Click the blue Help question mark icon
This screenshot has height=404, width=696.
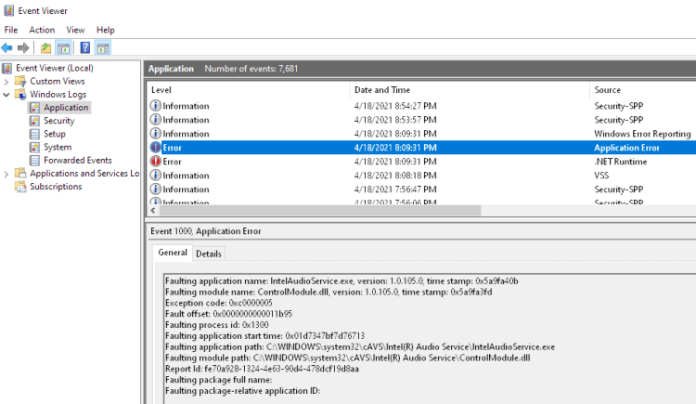[85, 48]
